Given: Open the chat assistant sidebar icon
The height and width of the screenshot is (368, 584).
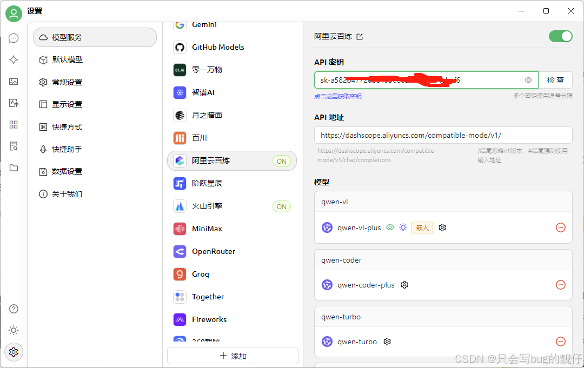Looking at the screenshot, I should point(14,38).
